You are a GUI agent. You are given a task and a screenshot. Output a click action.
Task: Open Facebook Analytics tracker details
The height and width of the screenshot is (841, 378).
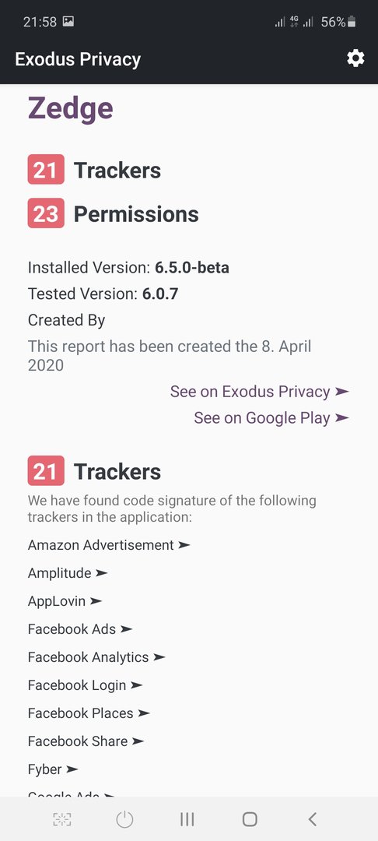click(x=97, y=657)
